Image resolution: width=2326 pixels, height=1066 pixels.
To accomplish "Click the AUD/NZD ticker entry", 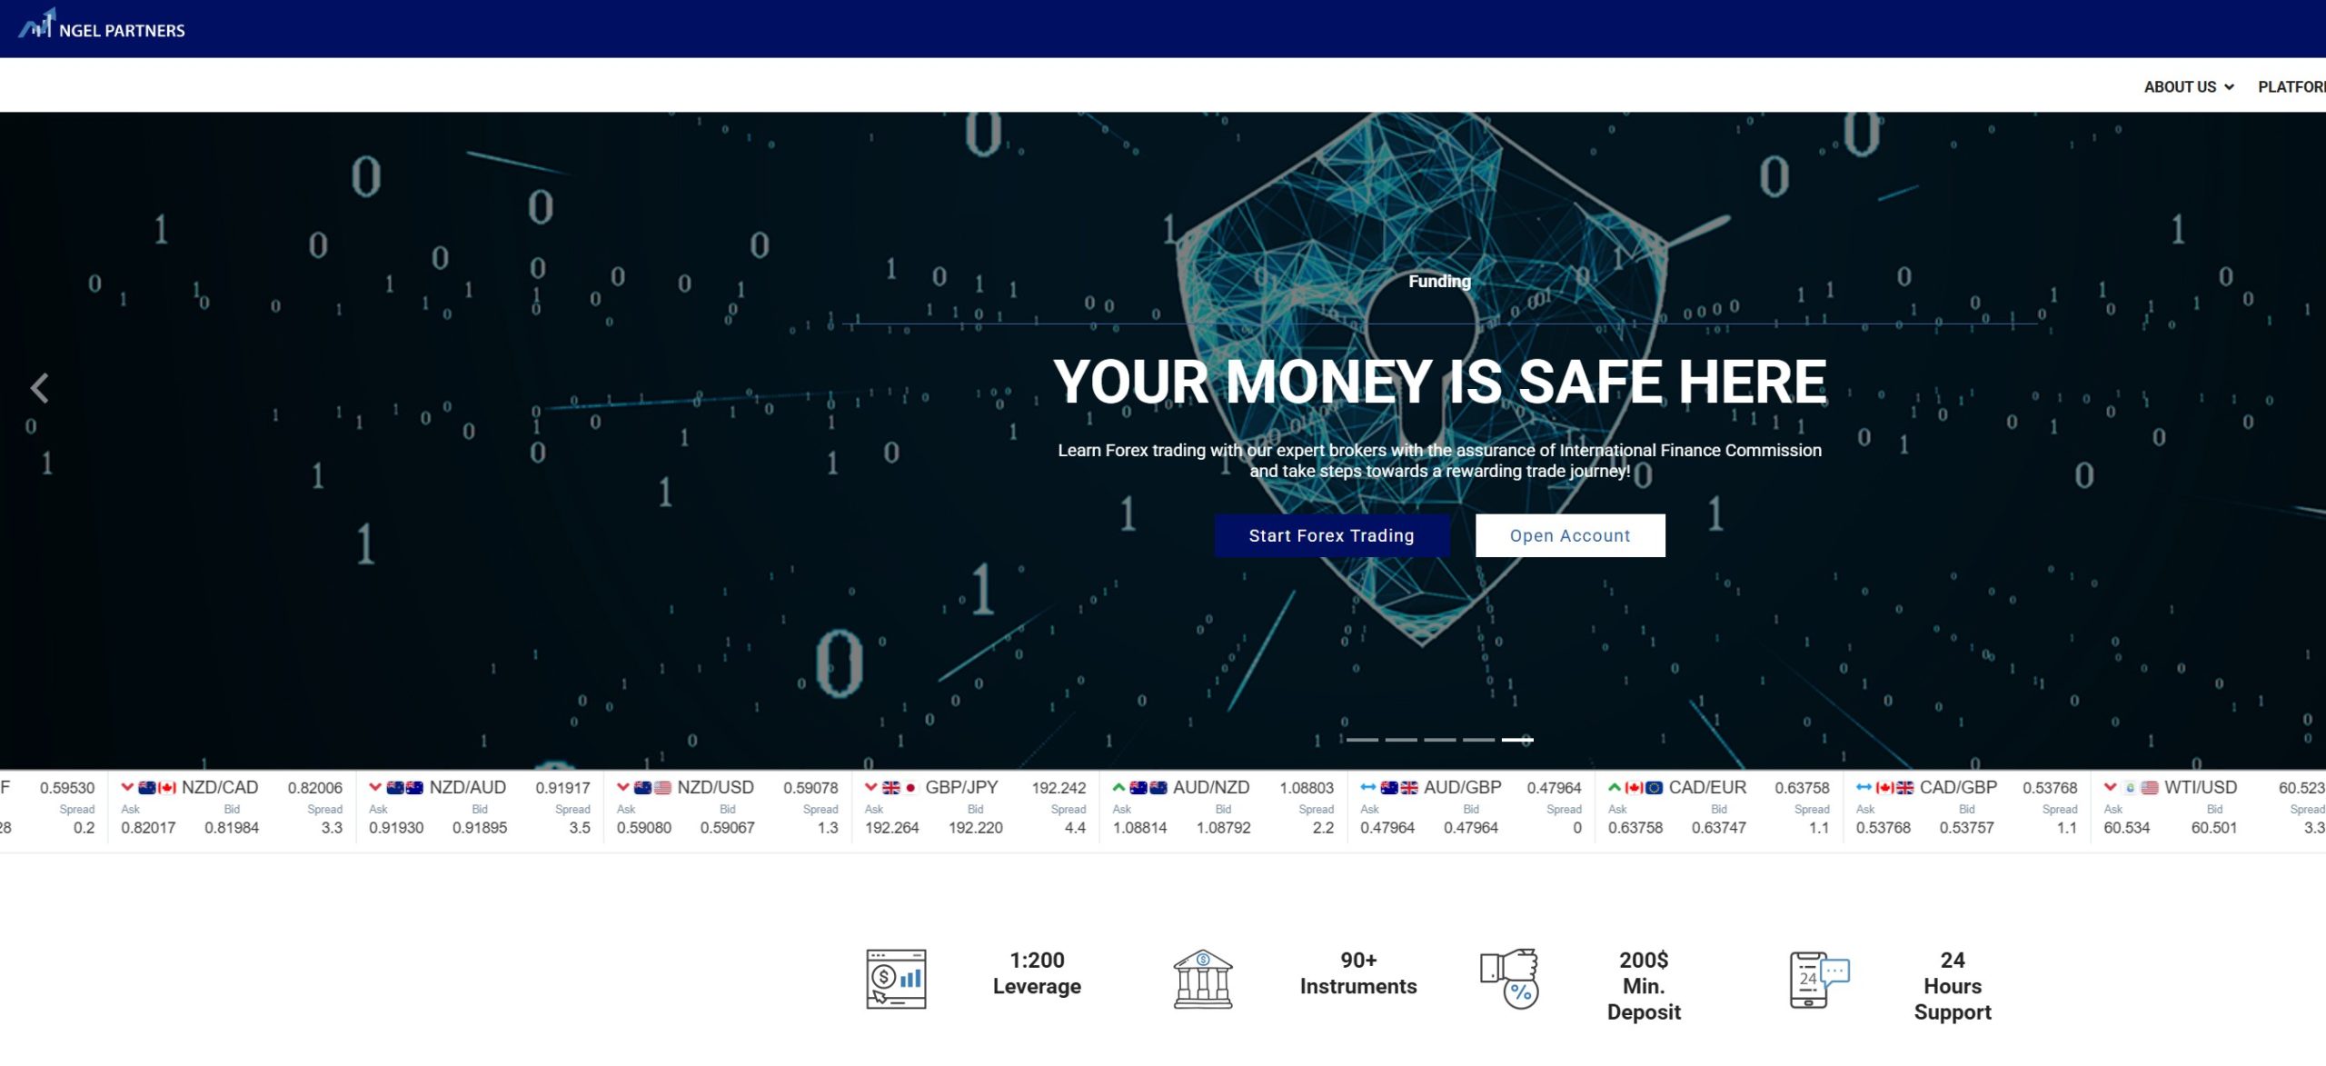I will point(1210,788).
